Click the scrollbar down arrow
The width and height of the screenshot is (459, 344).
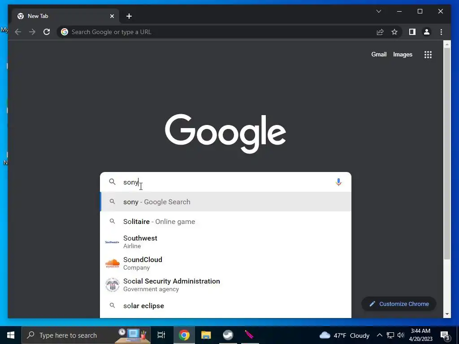point(447,314)
